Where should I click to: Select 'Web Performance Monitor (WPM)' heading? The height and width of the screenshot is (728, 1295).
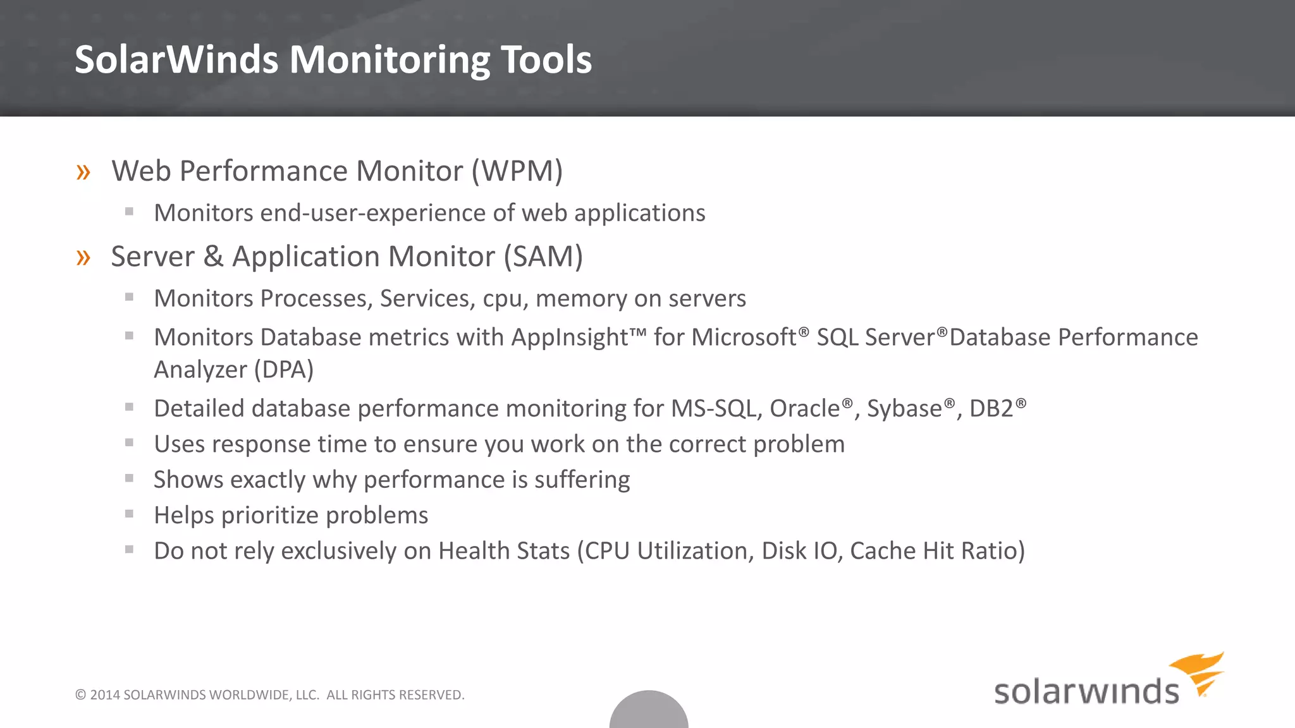[x=337, y=171]
